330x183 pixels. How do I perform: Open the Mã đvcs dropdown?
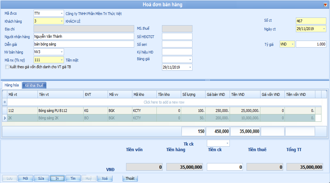coord(62,14)
